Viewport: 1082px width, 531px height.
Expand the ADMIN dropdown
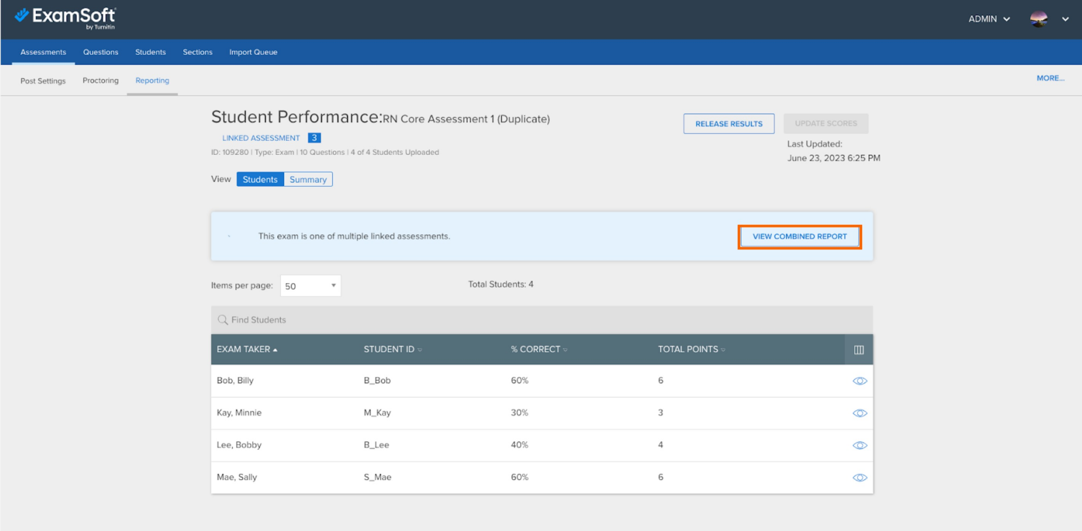tap(988, 19)
